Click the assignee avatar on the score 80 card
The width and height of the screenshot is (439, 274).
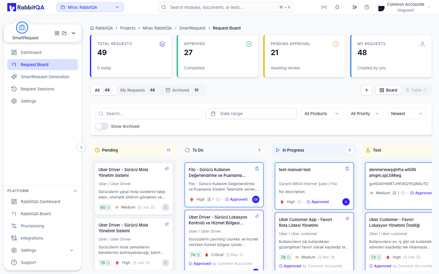click(166, 207)
